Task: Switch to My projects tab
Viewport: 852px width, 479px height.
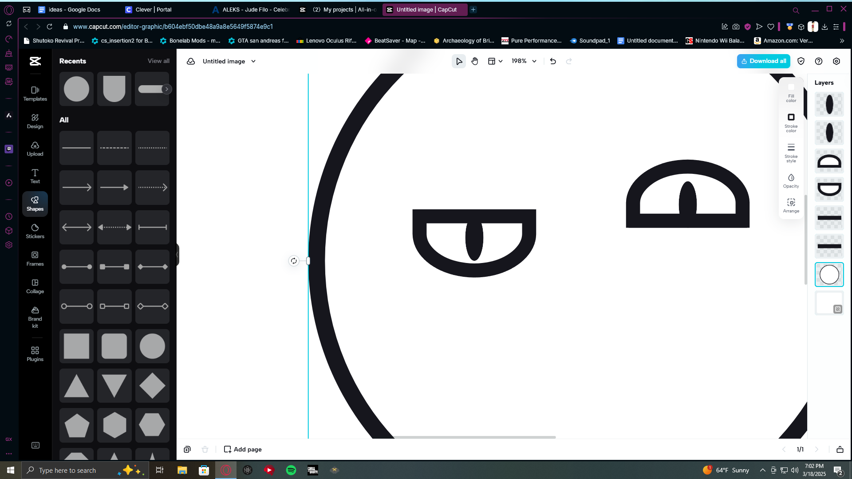Action: coord(339,9)
